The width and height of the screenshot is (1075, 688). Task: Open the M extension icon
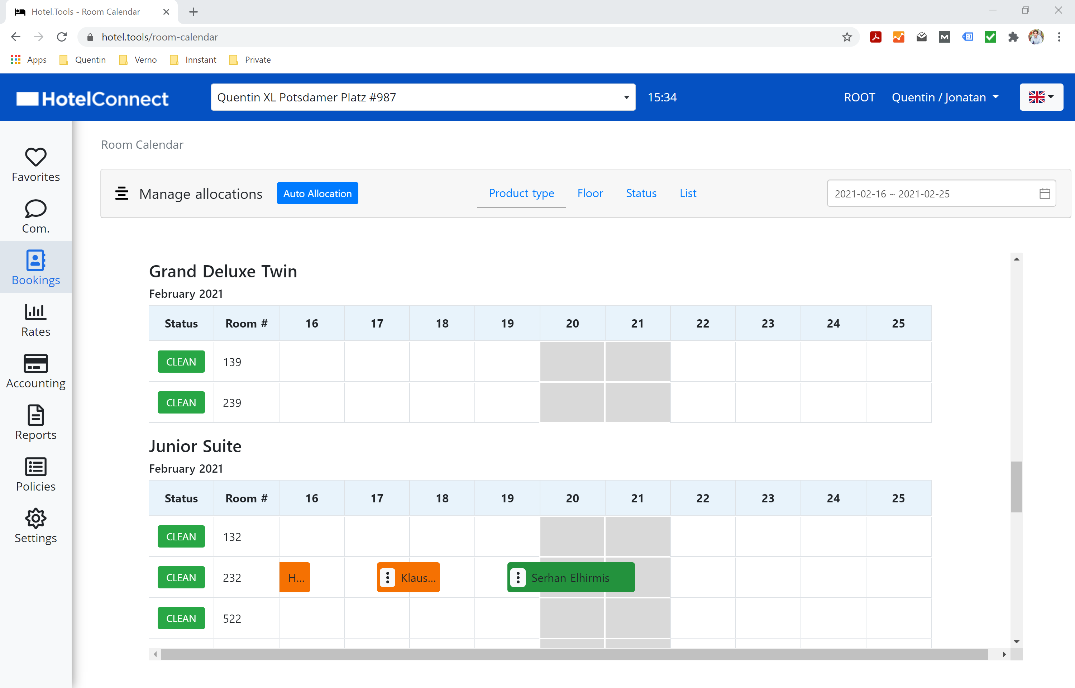pos(944,37)
